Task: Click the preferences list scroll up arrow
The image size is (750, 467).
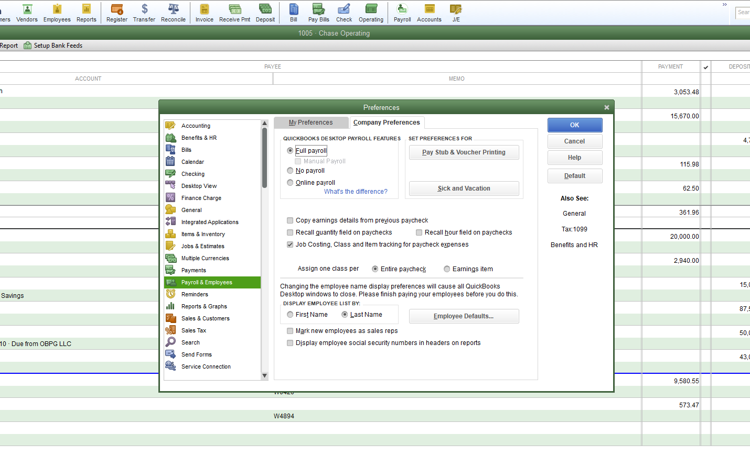Action: 264,124
